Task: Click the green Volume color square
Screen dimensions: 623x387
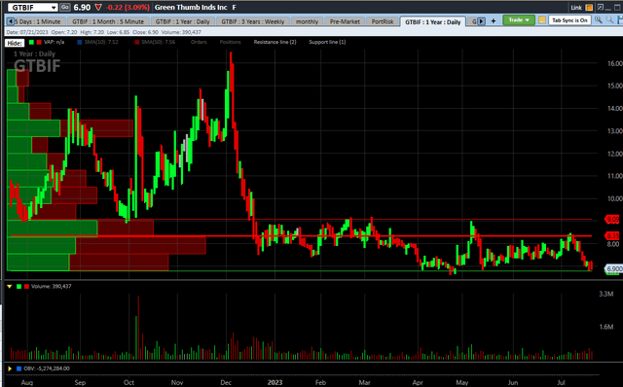Action: click(x=18, y=286)
